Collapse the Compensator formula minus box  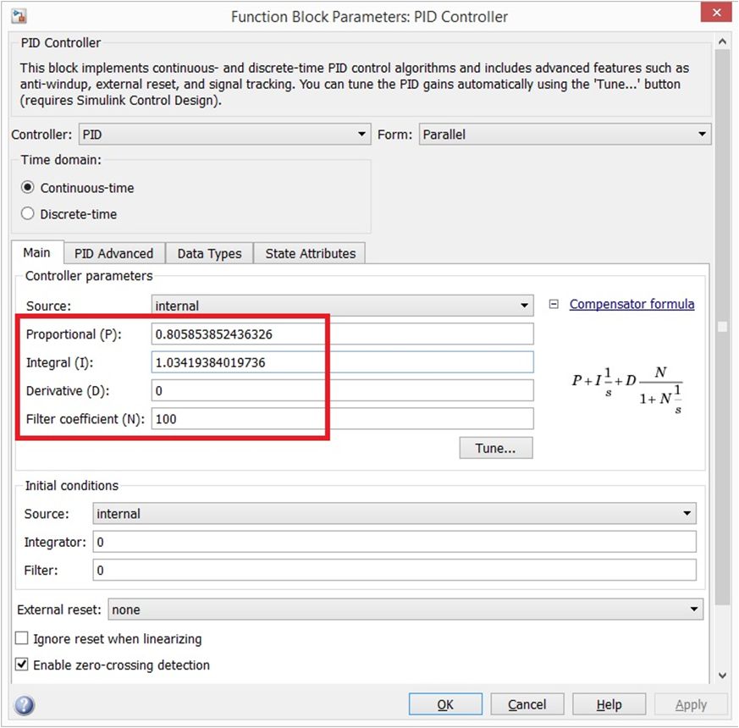(554, 305)
